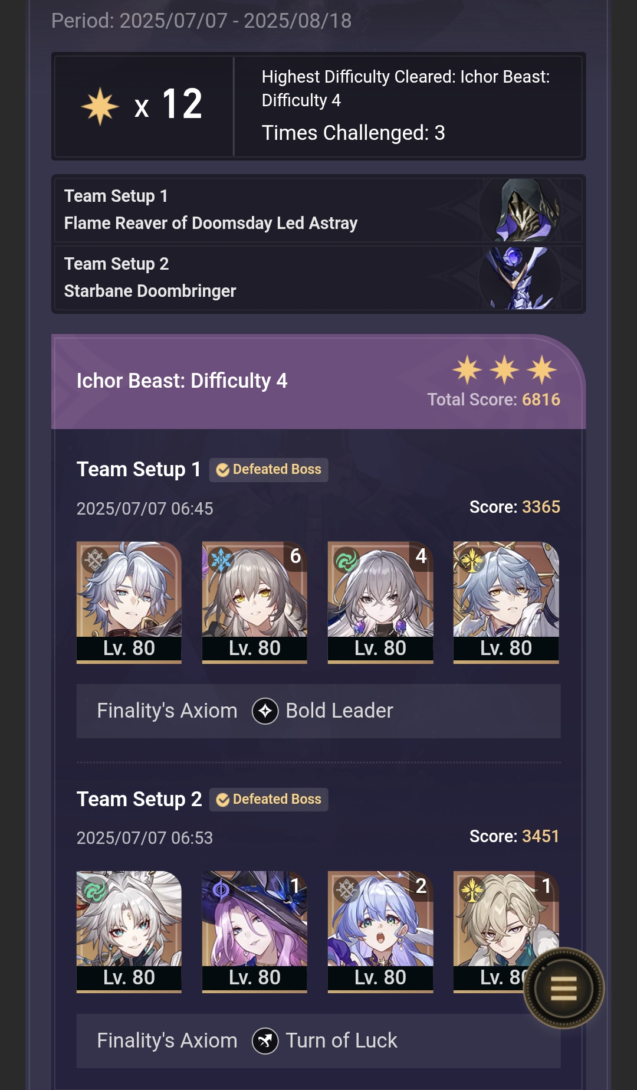Select Team 2 blue-haired character with eidolon 2
The width and height of the screenshot is (637, 1090).
click(x=380, y=932)
